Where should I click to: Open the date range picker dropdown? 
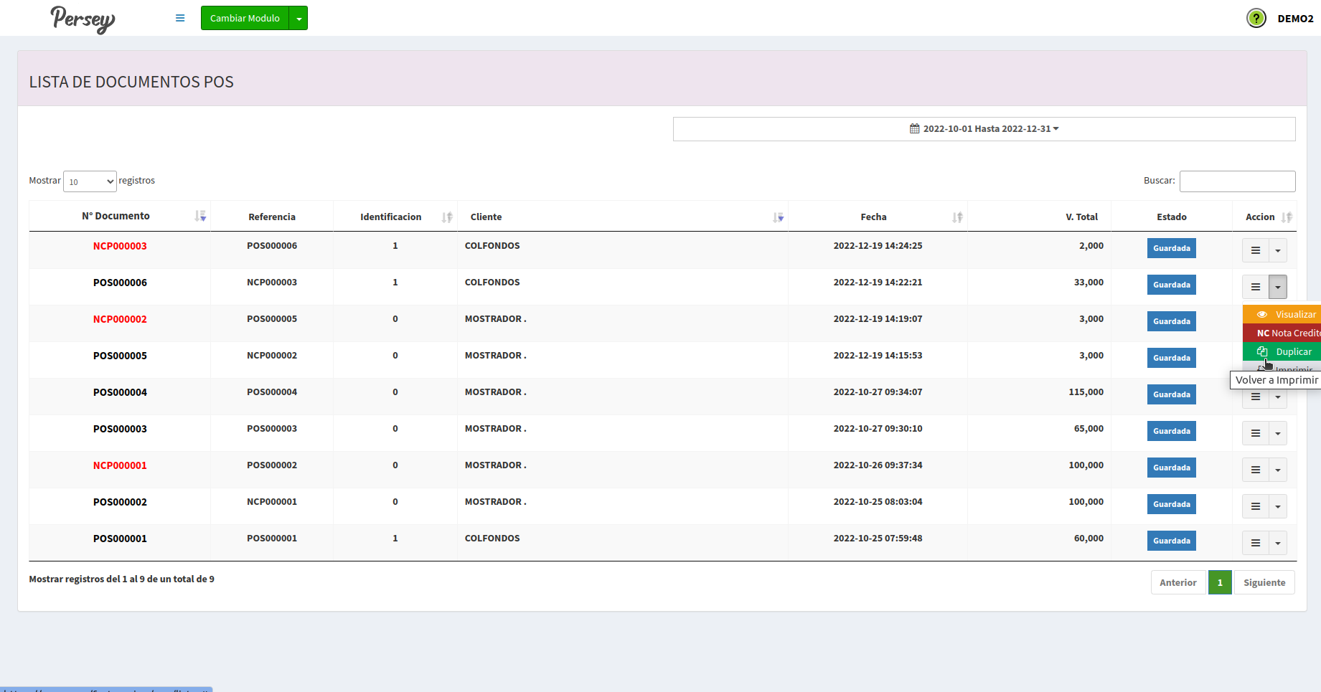pyautogui.click(x=984, y=129)
